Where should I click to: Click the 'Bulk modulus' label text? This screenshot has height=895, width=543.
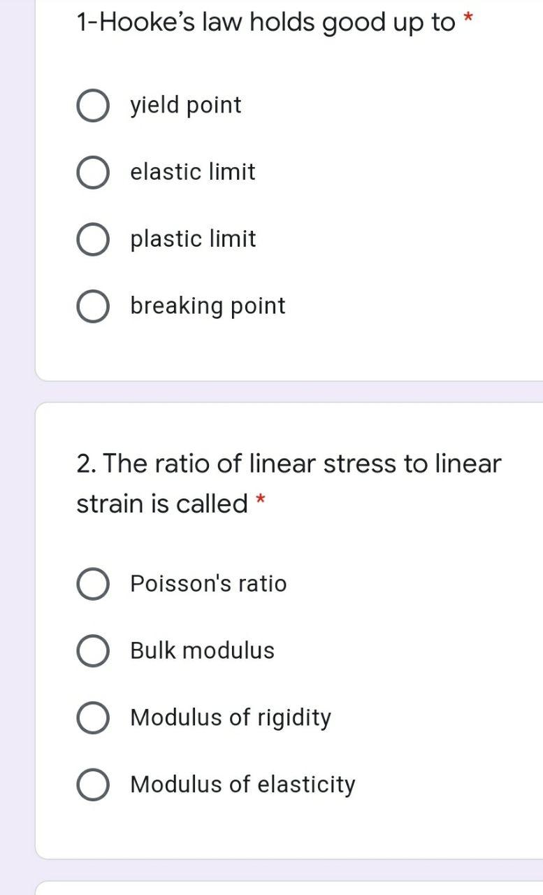click(x=203, y=650)
